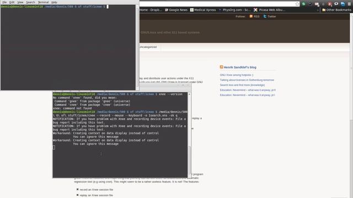Click the red extension icon in browser toolbar
The image size is (353, 198).
click(x=330, y=4)
